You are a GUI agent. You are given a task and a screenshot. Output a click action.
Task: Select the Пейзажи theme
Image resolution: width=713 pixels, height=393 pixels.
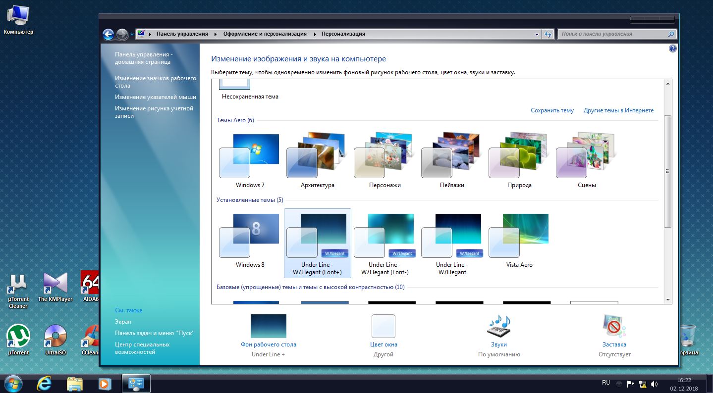452,160
